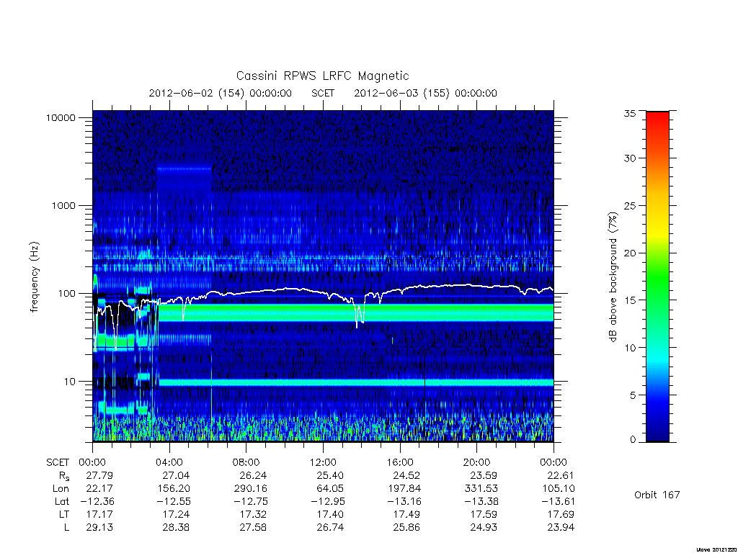
Task: Click the 100 frequency axis label
Action: click(66, 294)
